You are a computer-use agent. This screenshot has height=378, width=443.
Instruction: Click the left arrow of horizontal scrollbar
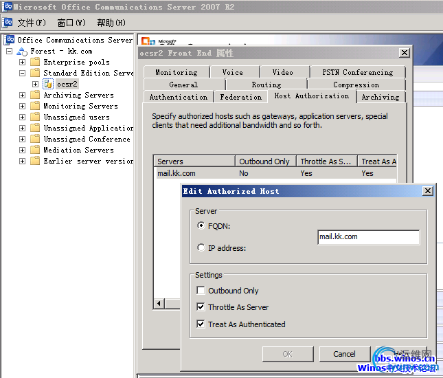(x=159, y=303)
